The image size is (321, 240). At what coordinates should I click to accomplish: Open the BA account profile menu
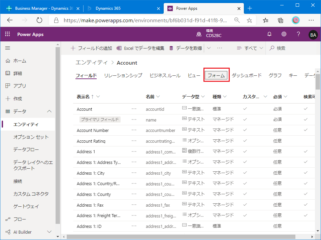coord(313,35)
